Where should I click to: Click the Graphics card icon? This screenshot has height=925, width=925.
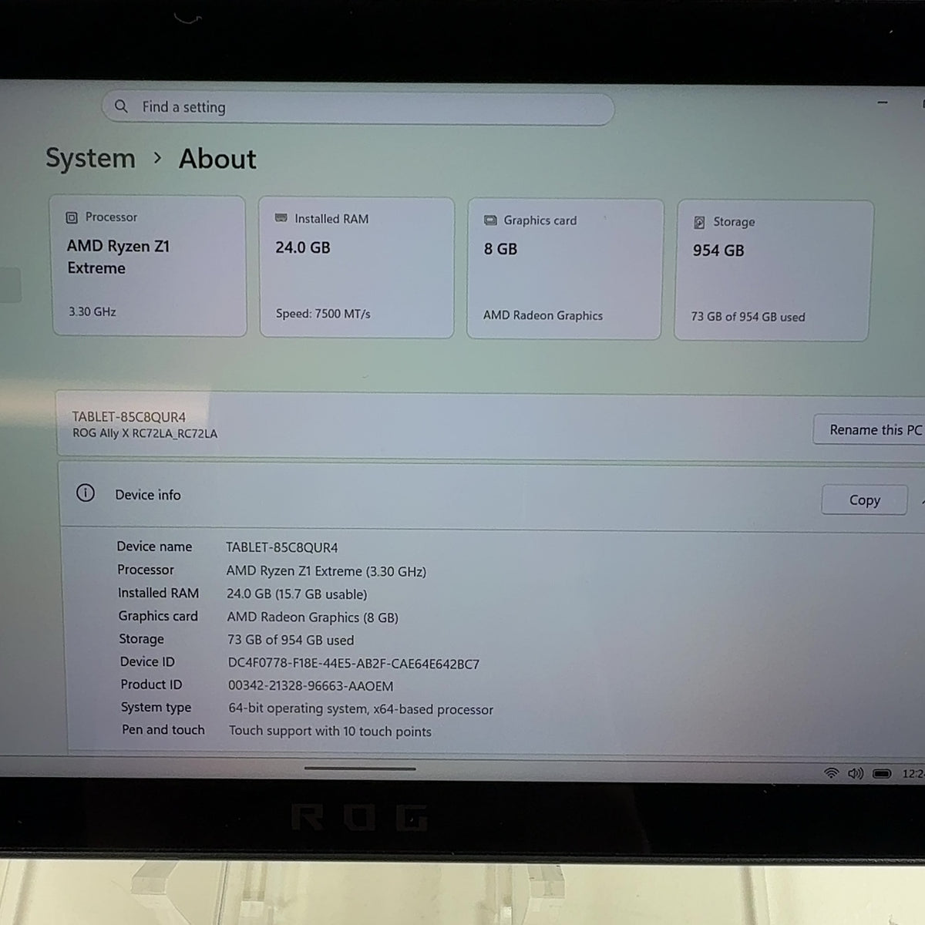click(490, 220)
